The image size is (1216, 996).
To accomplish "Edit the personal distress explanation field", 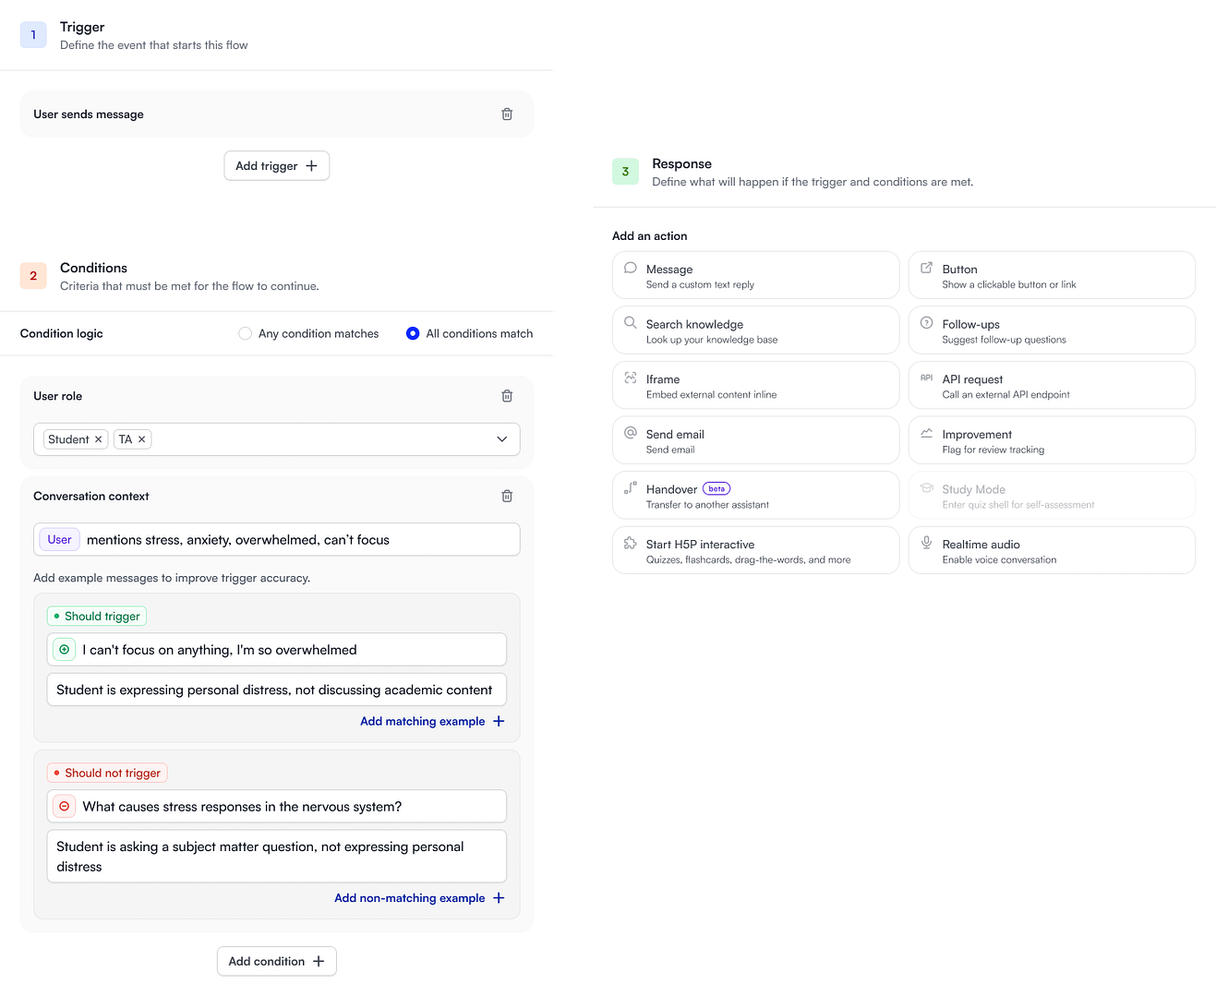I will click(277, 690).
